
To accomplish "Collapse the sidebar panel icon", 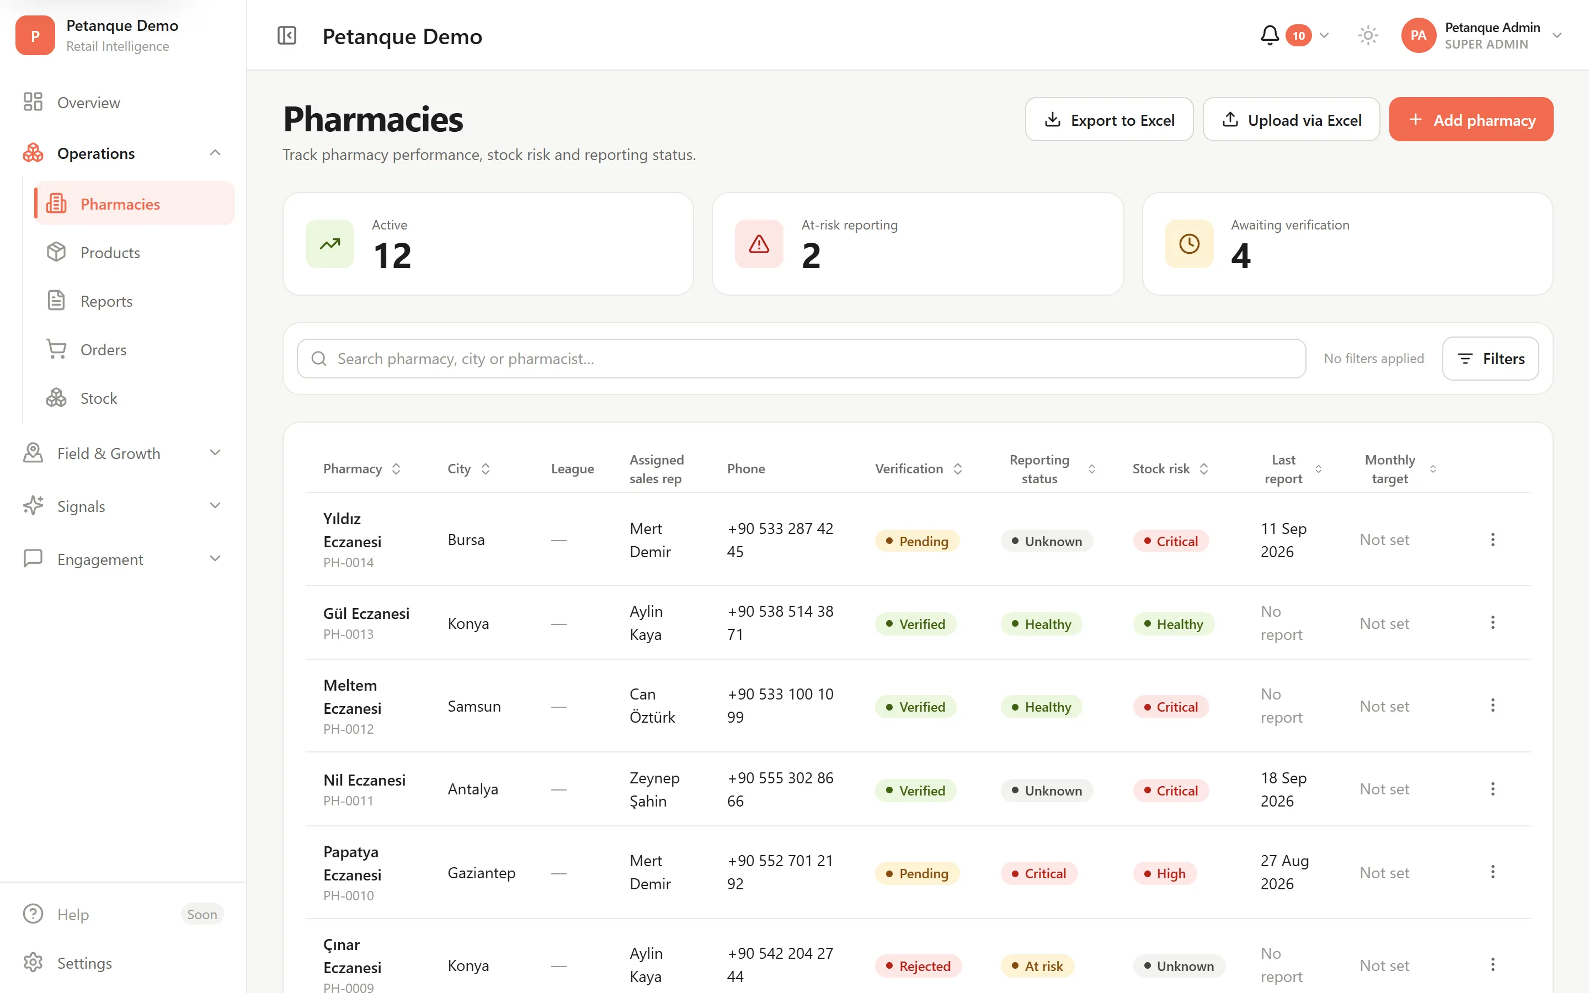I will click(x=287, y=35).
